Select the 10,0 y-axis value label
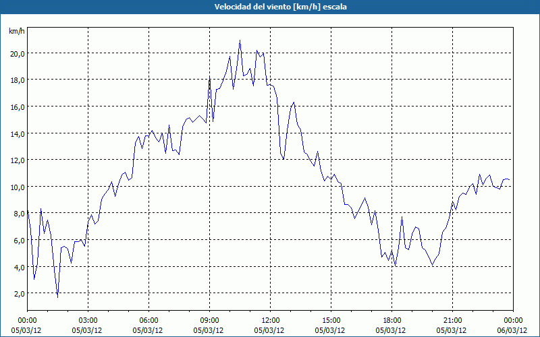This screenshot has height=337, width=540. 18,187
